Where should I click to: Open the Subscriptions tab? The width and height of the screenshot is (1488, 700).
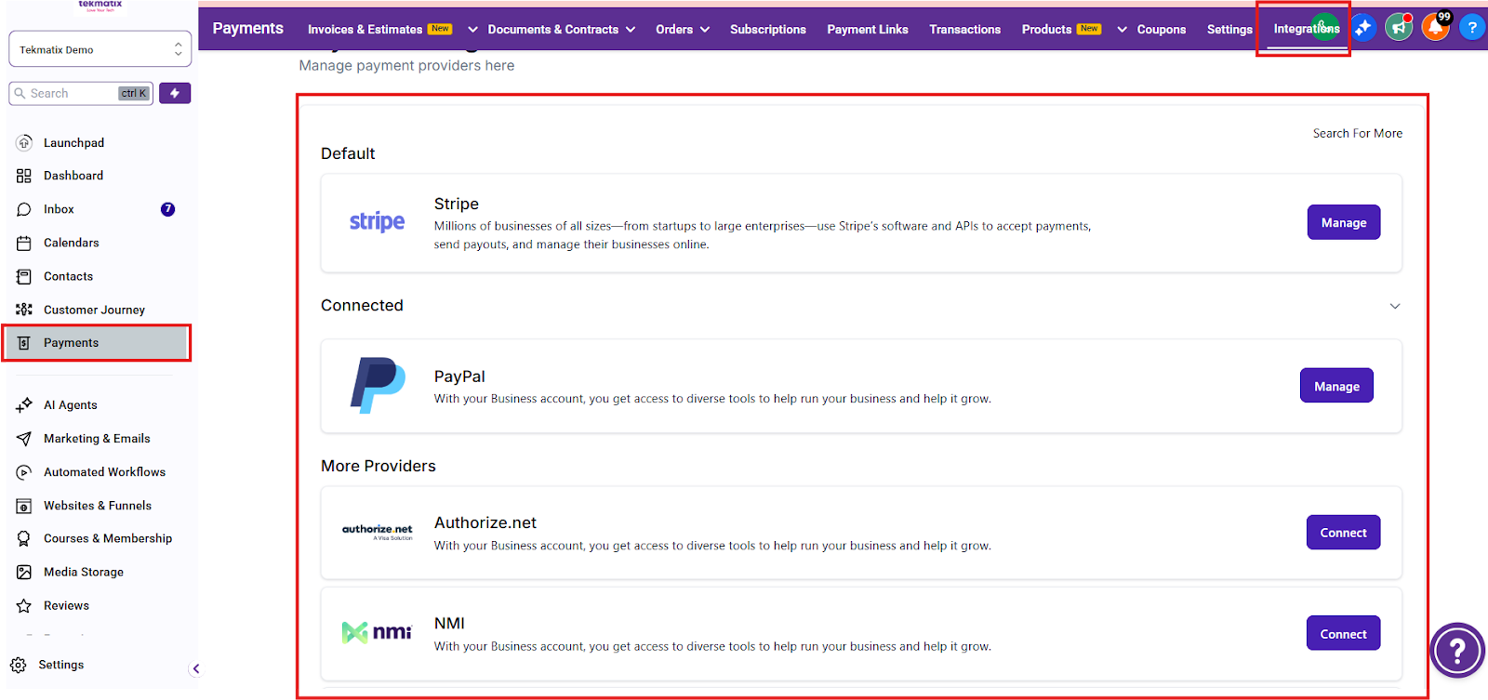click(x=767, y=30)
